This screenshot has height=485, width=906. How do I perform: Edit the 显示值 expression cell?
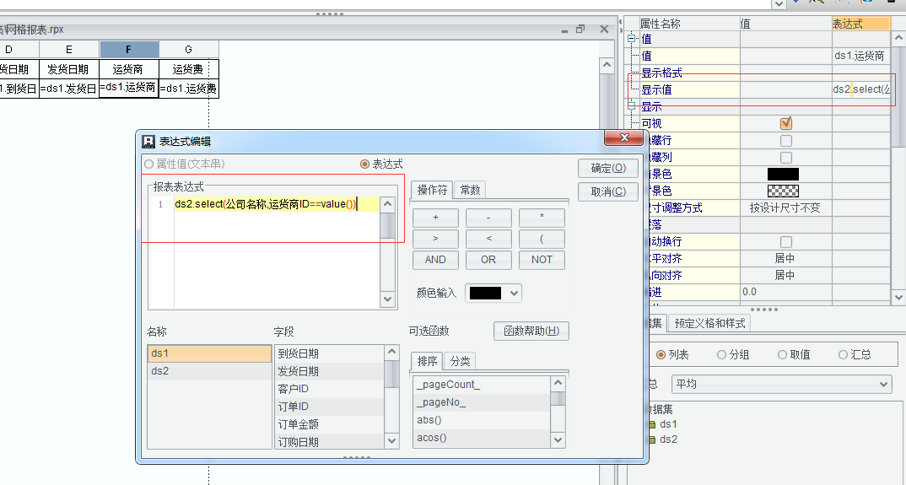[861, 89]
